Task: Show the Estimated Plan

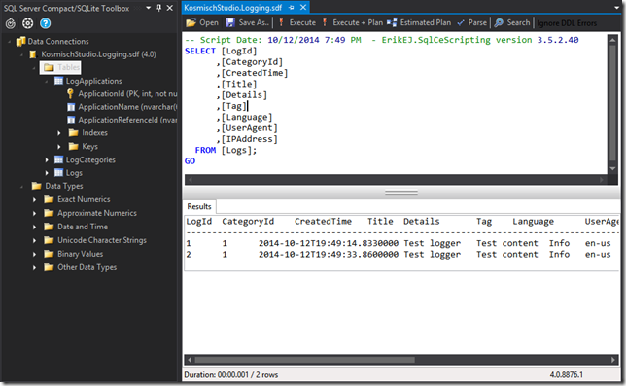Action: click(419, 22)
